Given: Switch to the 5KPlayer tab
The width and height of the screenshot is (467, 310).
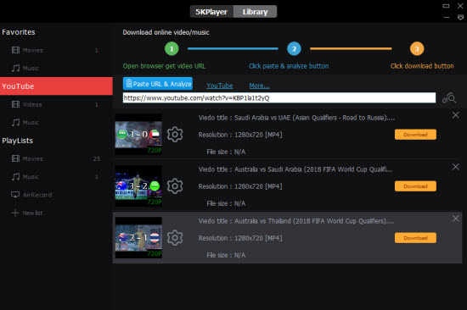Looking at the screenshot, I should coord(211,12).
